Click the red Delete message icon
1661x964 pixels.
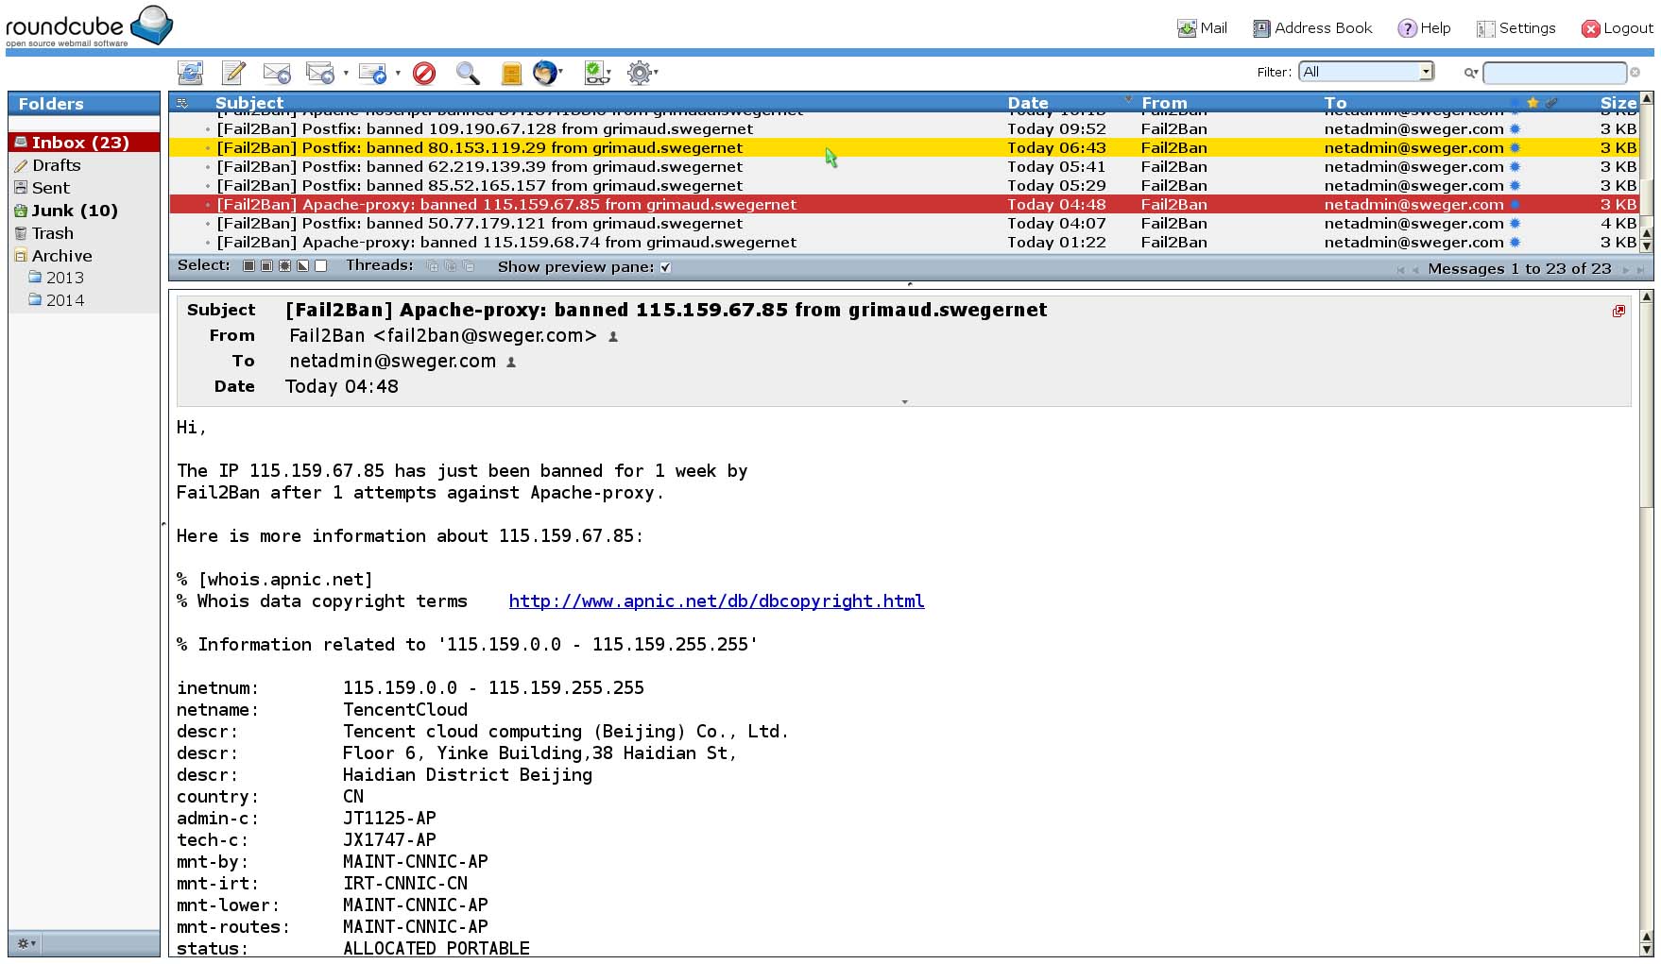424,73
